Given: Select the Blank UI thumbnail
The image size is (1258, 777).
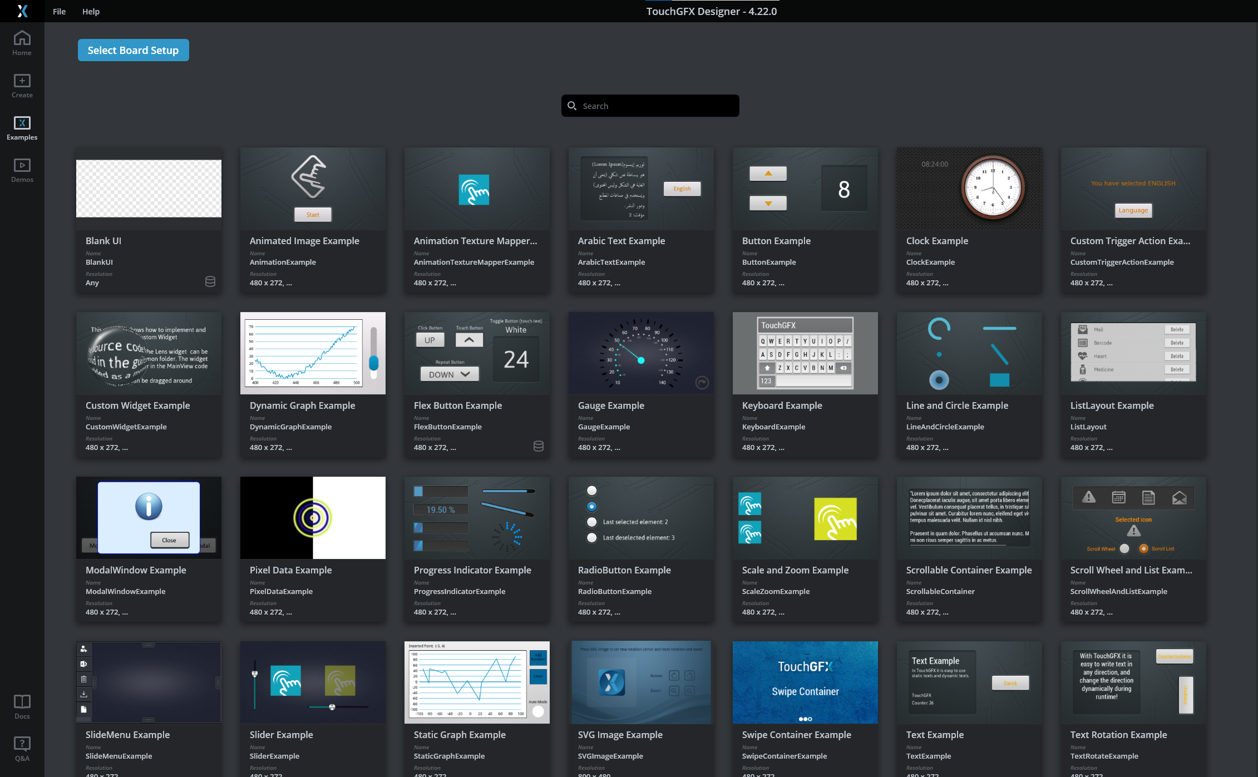Looking at the screenshot, I should click(x=149, y=189).
